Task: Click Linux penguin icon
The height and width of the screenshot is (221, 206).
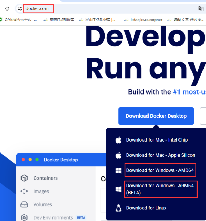Action: coord(119,208)
